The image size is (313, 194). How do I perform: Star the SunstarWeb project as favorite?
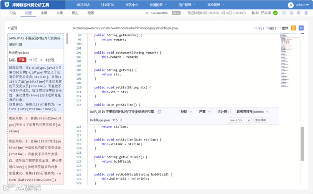point(147,13)
